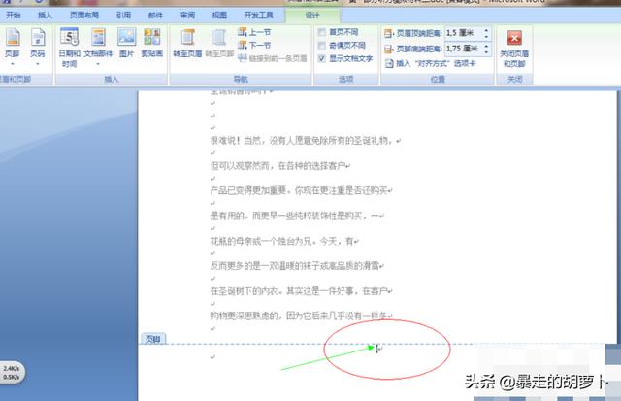The width and height of the screenshot is (621, 401).
Task: Insert 日期和时间 (date and time)
Action: coord(69,48)
